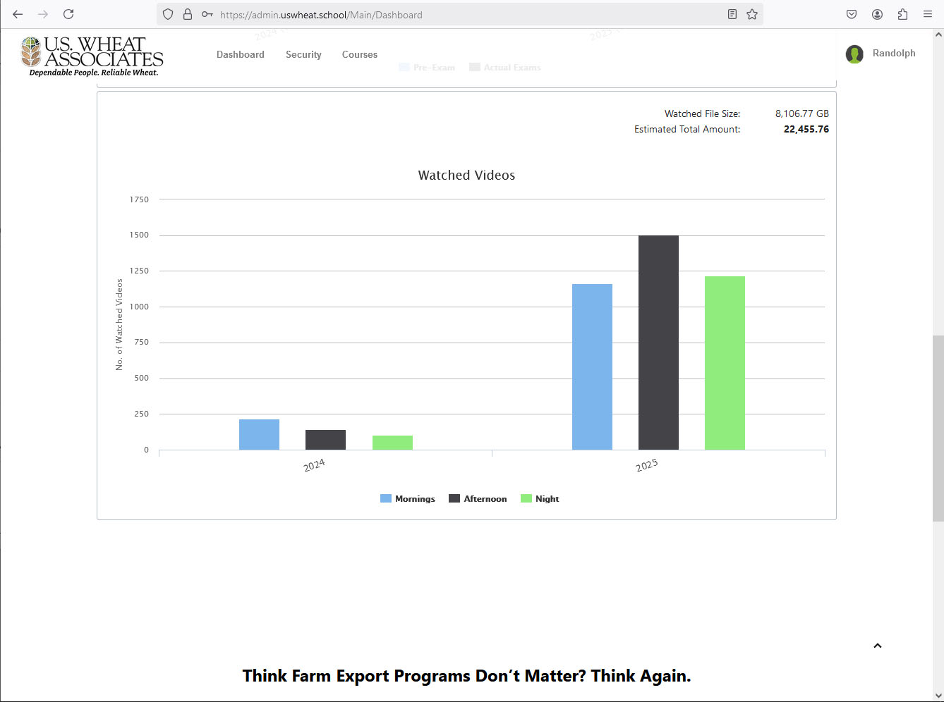The image size is (944, 702).
Task: Open the hamburger application menu
Action: [928, 14]
